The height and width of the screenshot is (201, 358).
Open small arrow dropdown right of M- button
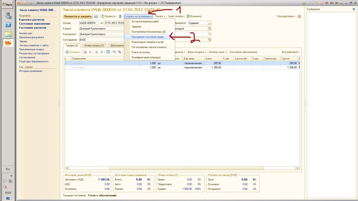tap(341, 3)
